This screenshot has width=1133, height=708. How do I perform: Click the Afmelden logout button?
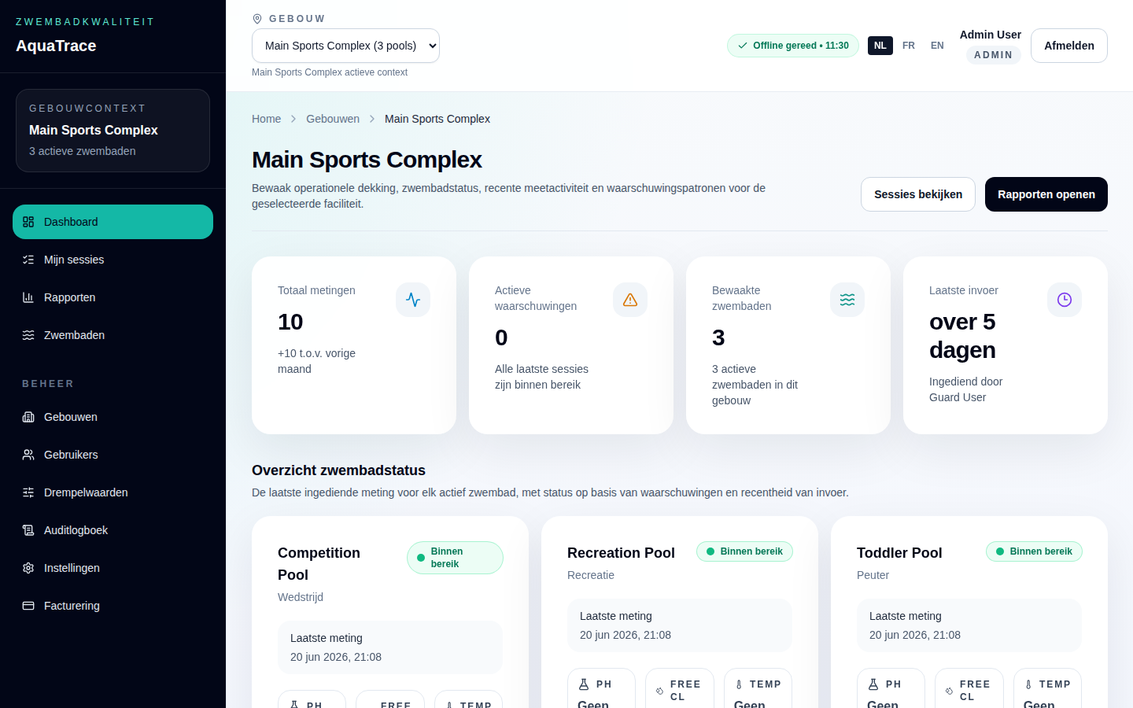click(1069, 46)
